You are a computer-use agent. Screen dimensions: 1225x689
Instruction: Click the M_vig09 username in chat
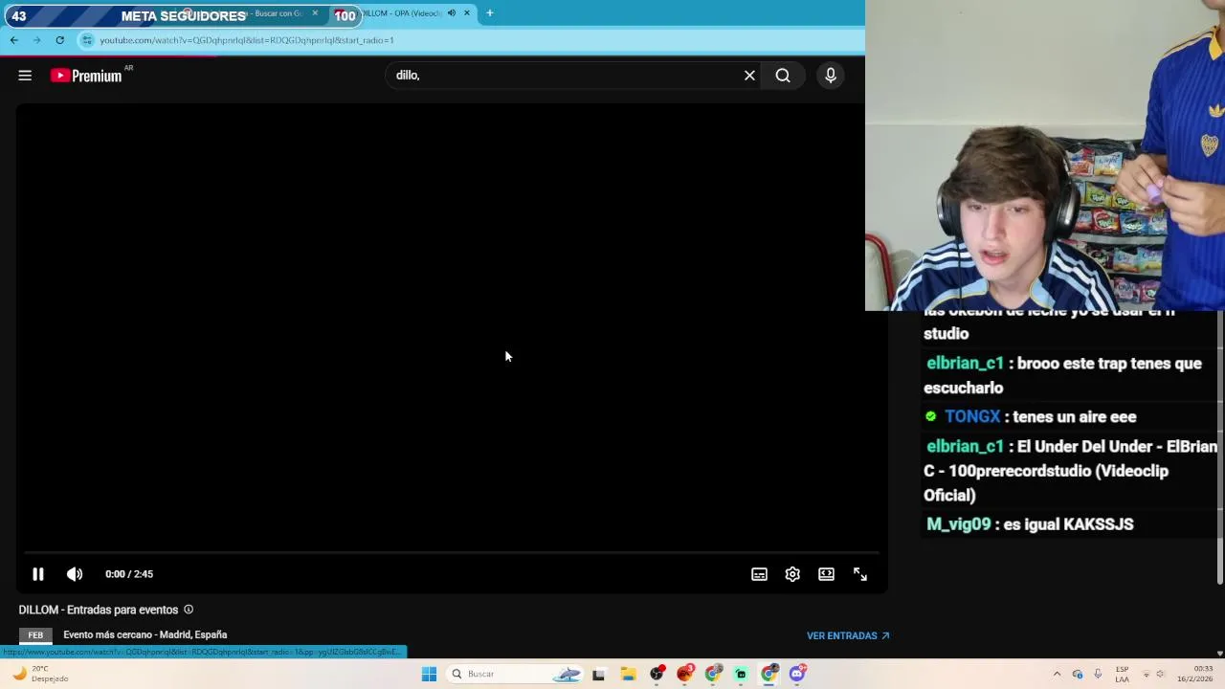pos(959,524)
